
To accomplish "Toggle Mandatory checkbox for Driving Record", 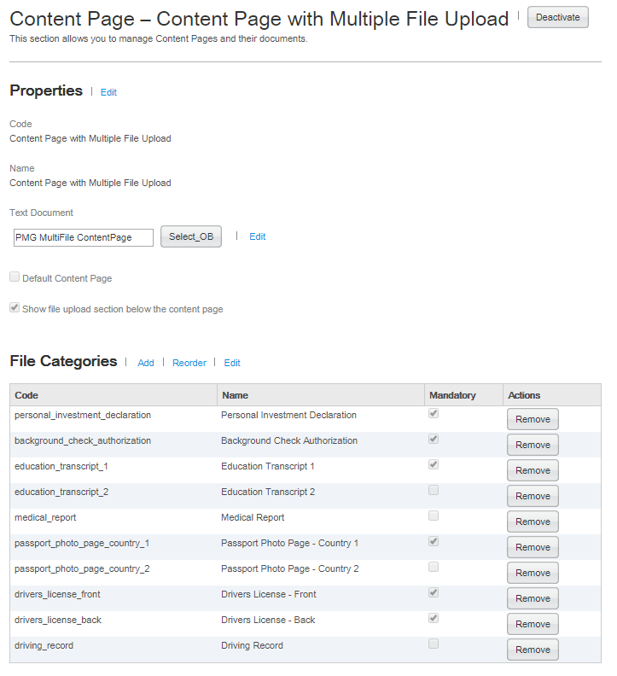I will tap(434, 644).
